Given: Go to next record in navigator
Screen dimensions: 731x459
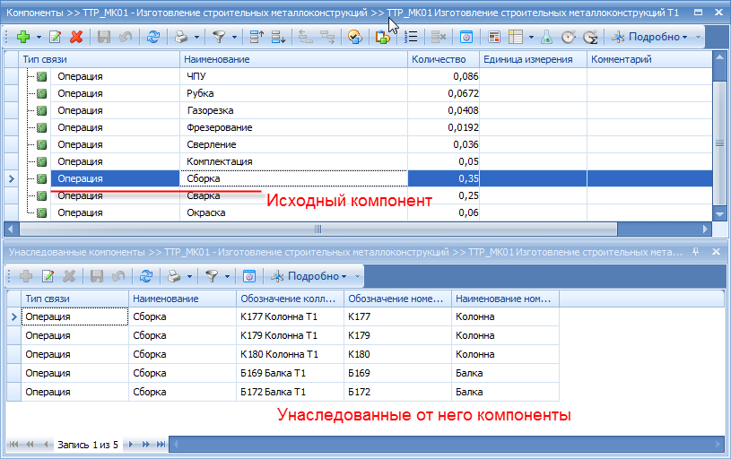Looking at the screenshot, I should coord(131,445).
